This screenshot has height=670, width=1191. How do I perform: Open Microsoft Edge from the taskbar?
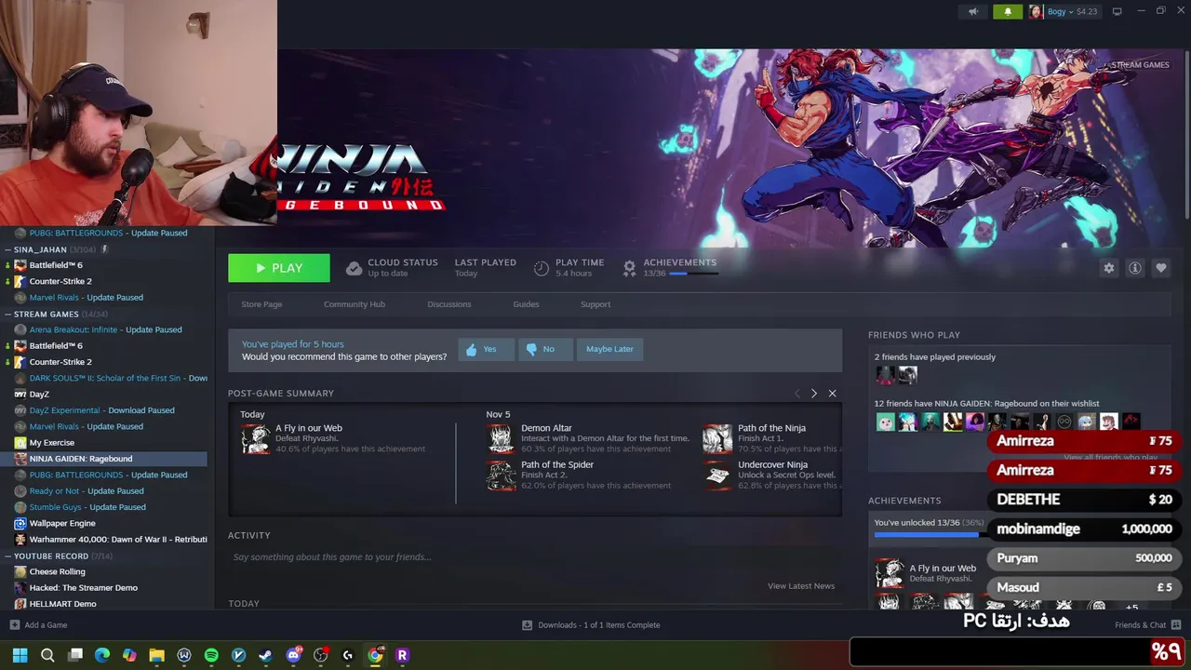(x=102, y=655)
